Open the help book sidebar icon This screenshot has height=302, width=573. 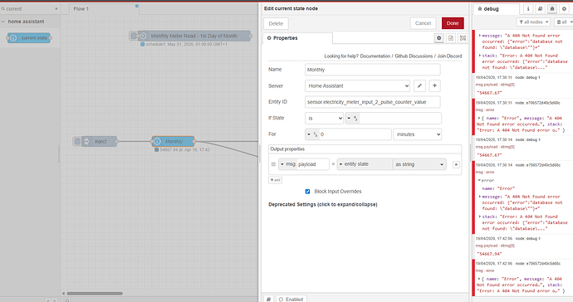click(540, 9)
